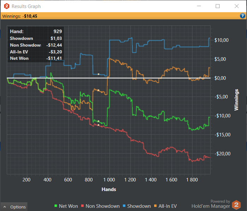Click the 200 x-axis tick label
The width and height of the screenshot is (247, 211).
pos(26,180)
